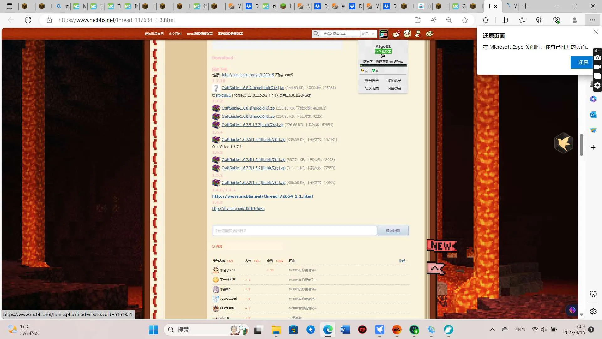Click the floating hummingbird download icon
Viewport: 602px width, 339px height.
[563, 143]
